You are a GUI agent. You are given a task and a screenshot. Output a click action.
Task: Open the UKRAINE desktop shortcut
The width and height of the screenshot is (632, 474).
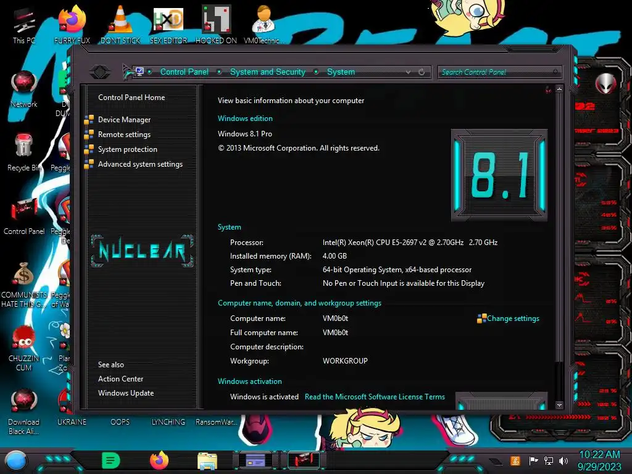(72, 422)
